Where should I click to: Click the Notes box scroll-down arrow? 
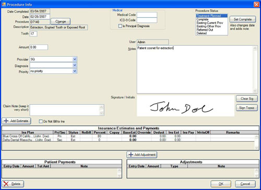point(255,91)
